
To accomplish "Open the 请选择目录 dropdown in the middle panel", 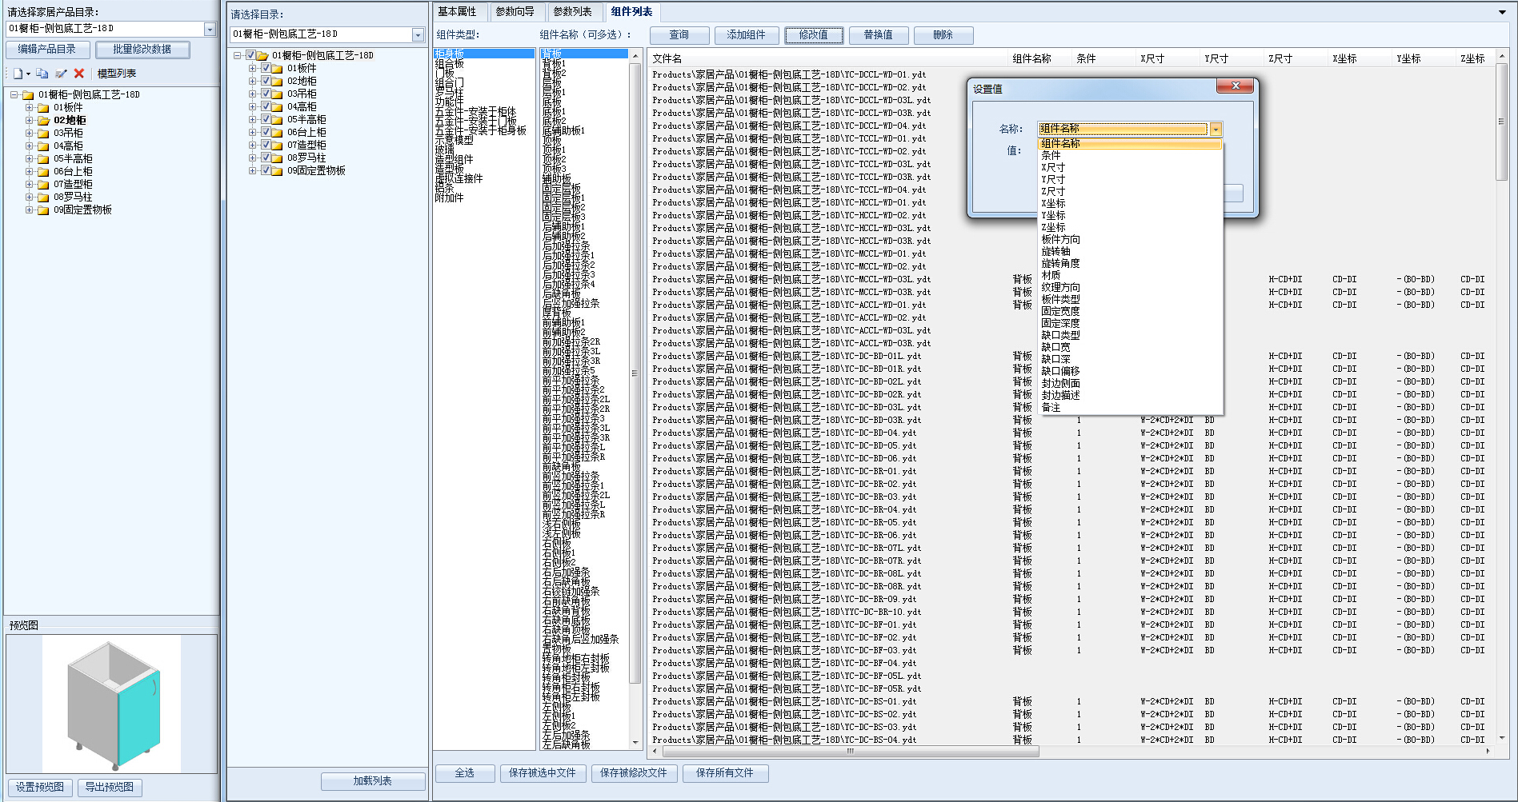I will pos(418,35).
